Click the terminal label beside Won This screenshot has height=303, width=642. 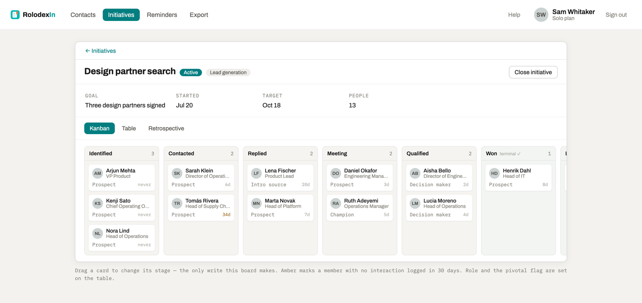point(510,154)
